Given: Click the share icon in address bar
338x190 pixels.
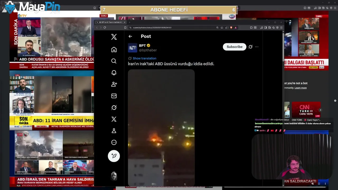Looking at the screenshot, I should pos(226,27).
